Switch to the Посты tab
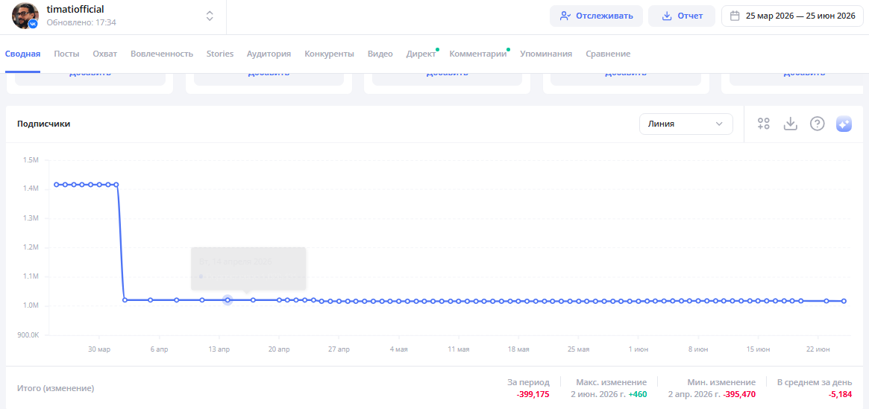The image size is (869, 409). point(66,54)
